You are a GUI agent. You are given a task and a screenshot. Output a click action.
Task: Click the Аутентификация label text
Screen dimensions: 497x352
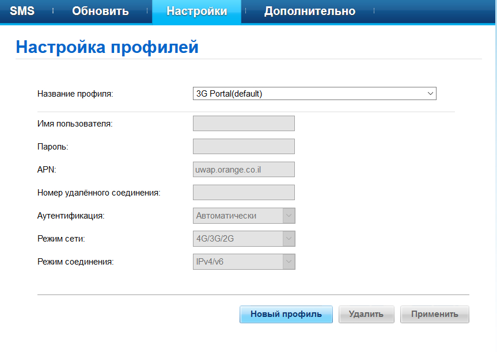71,216
